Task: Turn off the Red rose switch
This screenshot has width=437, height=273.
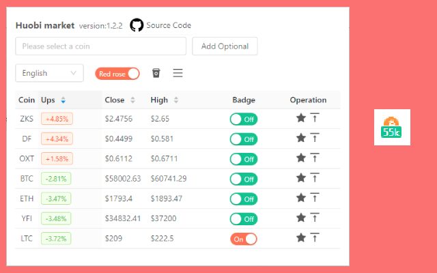Action: (x=118, y=74)
